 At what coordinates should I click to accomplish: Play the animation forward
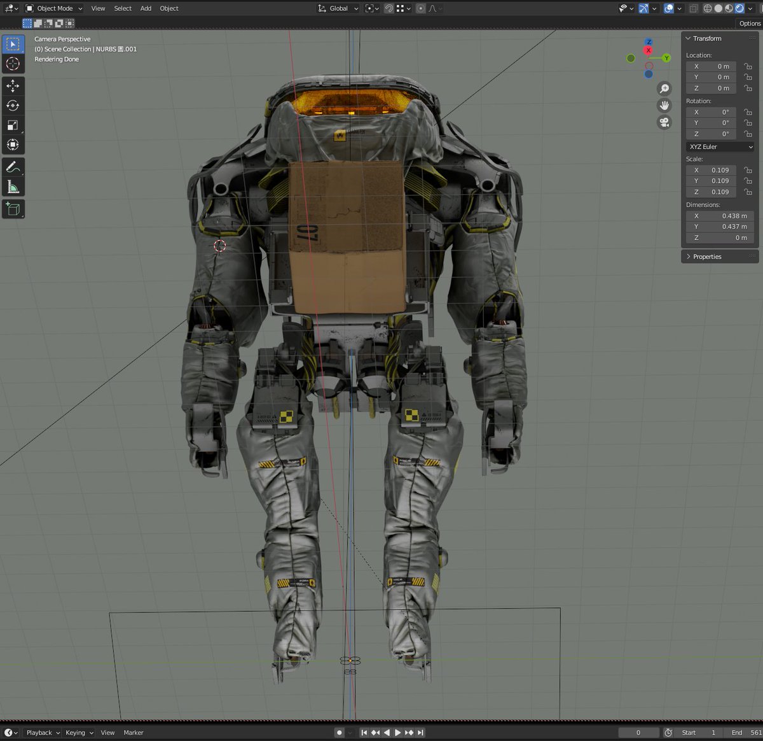398,733
